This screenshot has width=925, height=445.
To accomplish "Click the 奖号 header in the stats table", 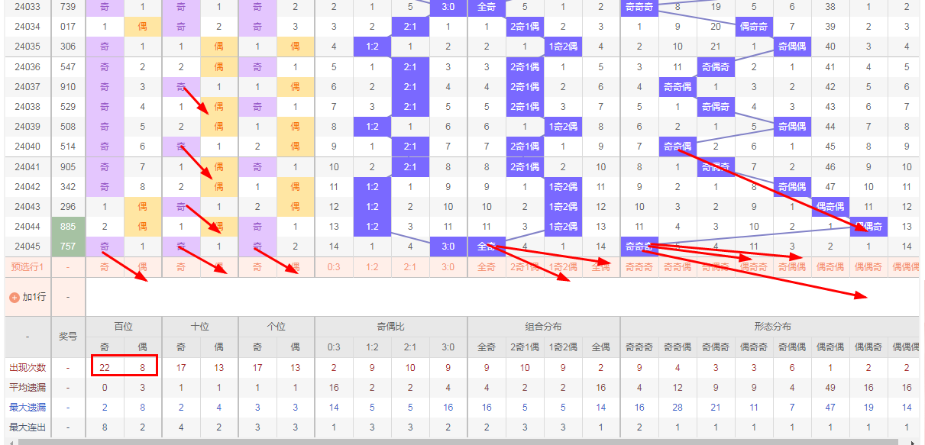I will tap(68, 337).
